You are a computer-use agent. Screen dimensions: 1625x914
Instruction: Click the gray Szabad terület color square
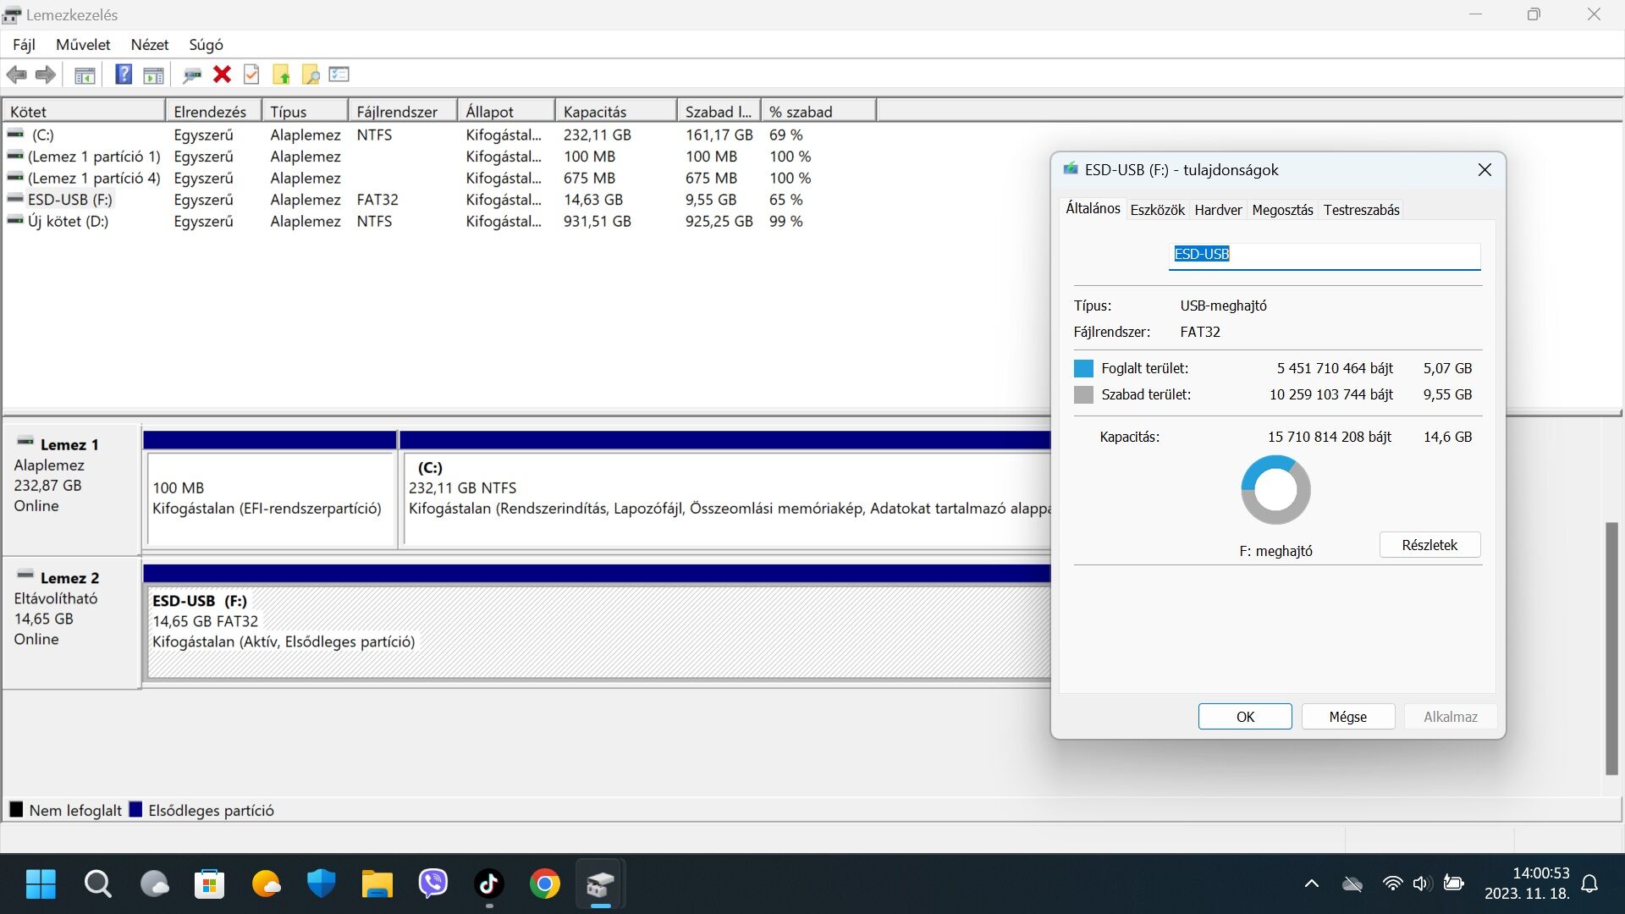[x=1083, y=395]
